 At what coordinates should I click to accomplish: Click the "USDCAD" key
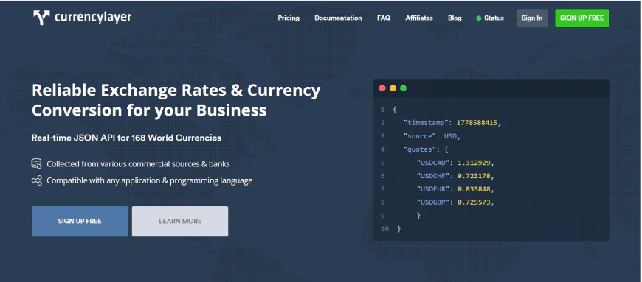(434, 163)
